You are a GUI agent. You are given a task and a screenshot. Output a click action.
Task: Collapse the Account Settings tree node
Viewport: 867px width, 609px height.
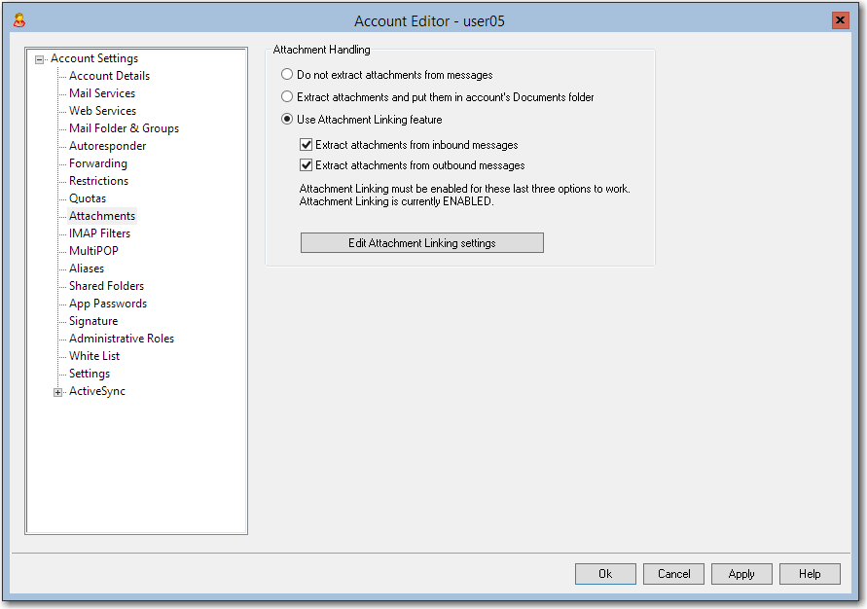[39, 58]
